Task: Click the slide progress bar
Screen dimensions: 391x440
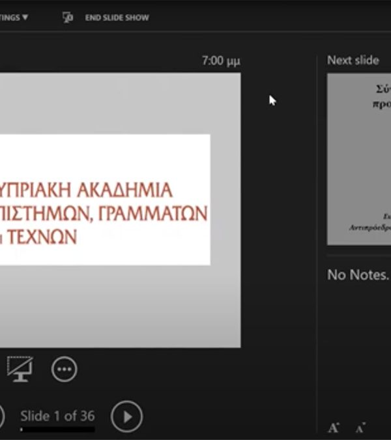Action: tap(57, 430)
